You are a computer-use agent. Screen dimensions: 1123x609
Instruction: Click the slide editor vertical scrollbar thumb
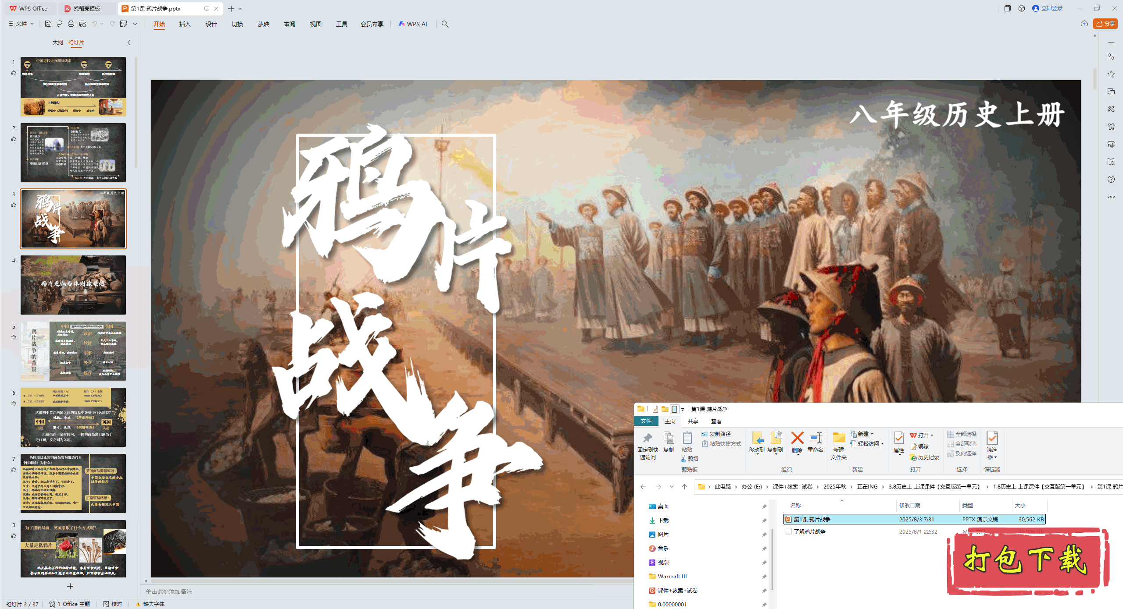[x=1095, y=79]
